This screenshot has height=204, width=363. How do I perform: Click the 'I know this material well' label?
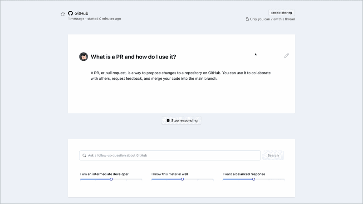170,174
